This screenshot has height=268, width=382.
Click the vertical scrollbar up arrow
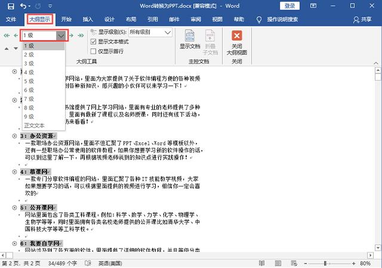click(378, 70)
